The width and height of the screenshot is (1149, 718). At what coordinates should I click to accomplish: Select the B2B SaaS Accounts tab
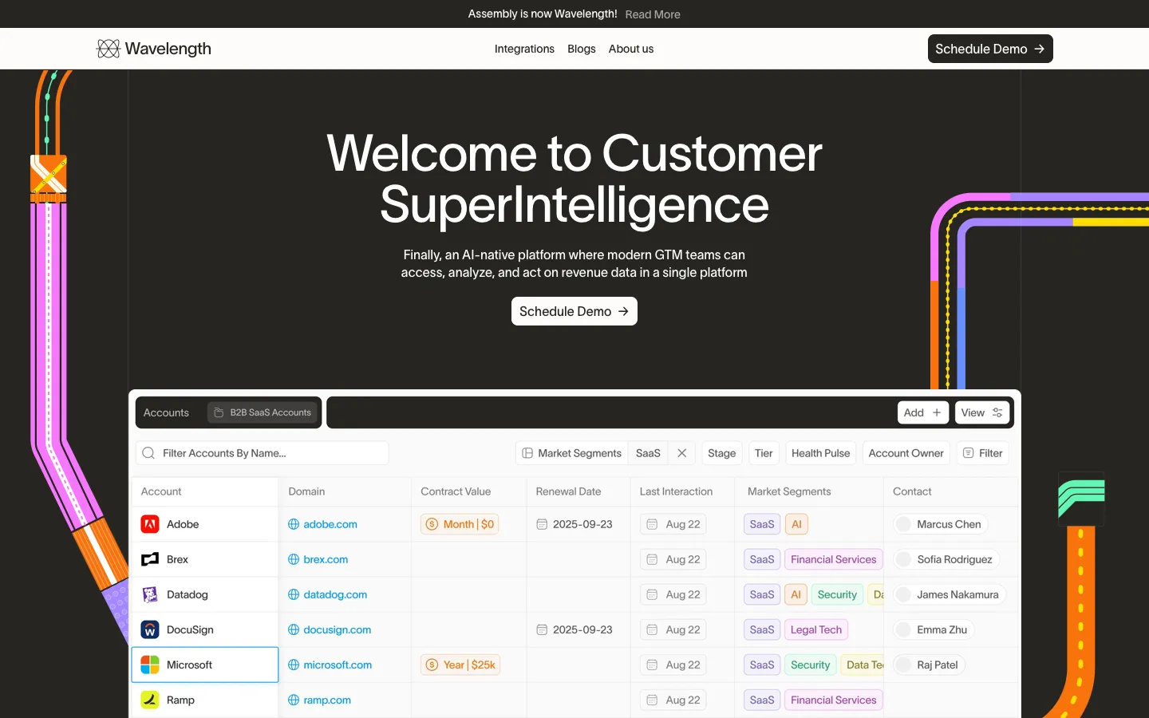click(263, 412)
